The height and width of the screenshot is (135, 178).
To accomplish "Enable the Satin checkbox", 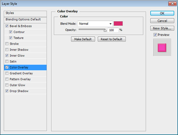I will [7, 61].
